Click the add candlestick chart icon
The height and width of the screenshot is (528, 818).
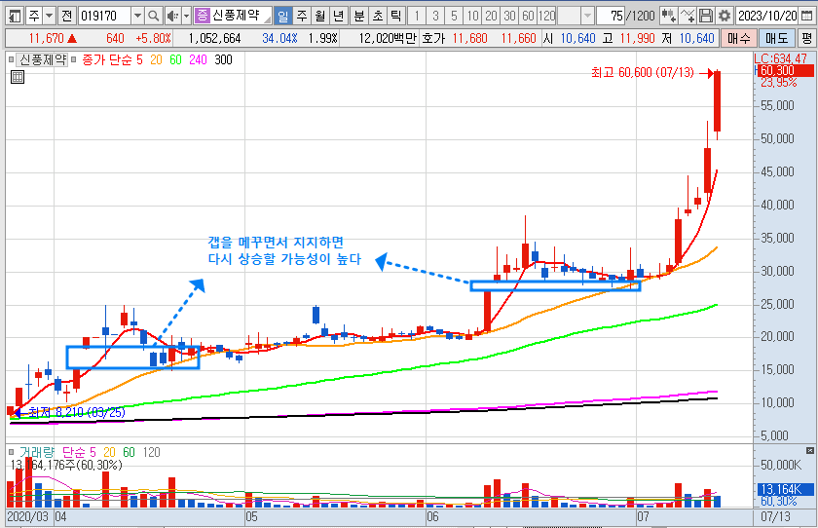(669, 16)
